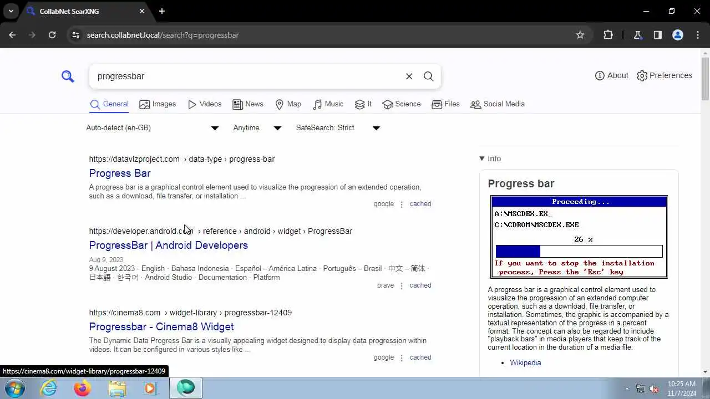710x399 pixels.
Task: Click inside the progressbar search field
Action: point(247,76)
